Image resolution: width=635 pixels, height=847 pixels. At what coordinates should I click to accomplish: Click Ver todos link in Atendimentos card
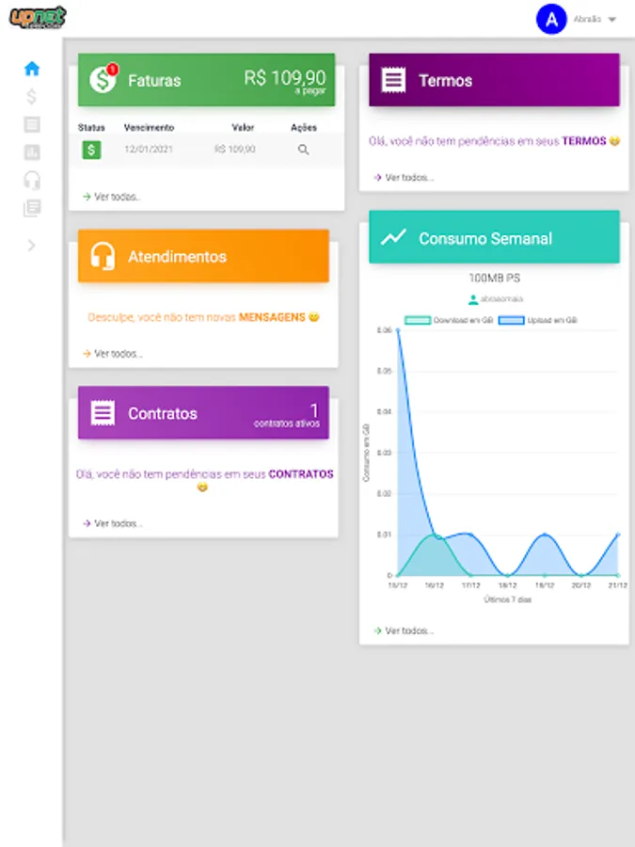coord(112,353)
